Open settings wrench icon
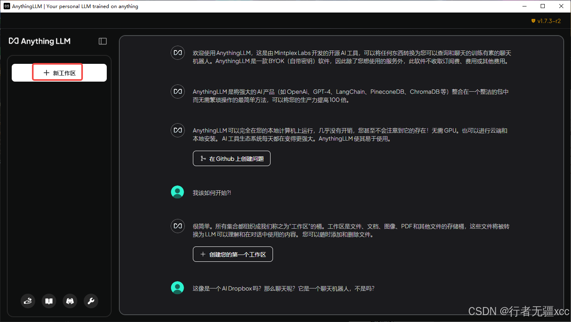The image size is (571, 322). pyautogui.click(x=91, y=301)
